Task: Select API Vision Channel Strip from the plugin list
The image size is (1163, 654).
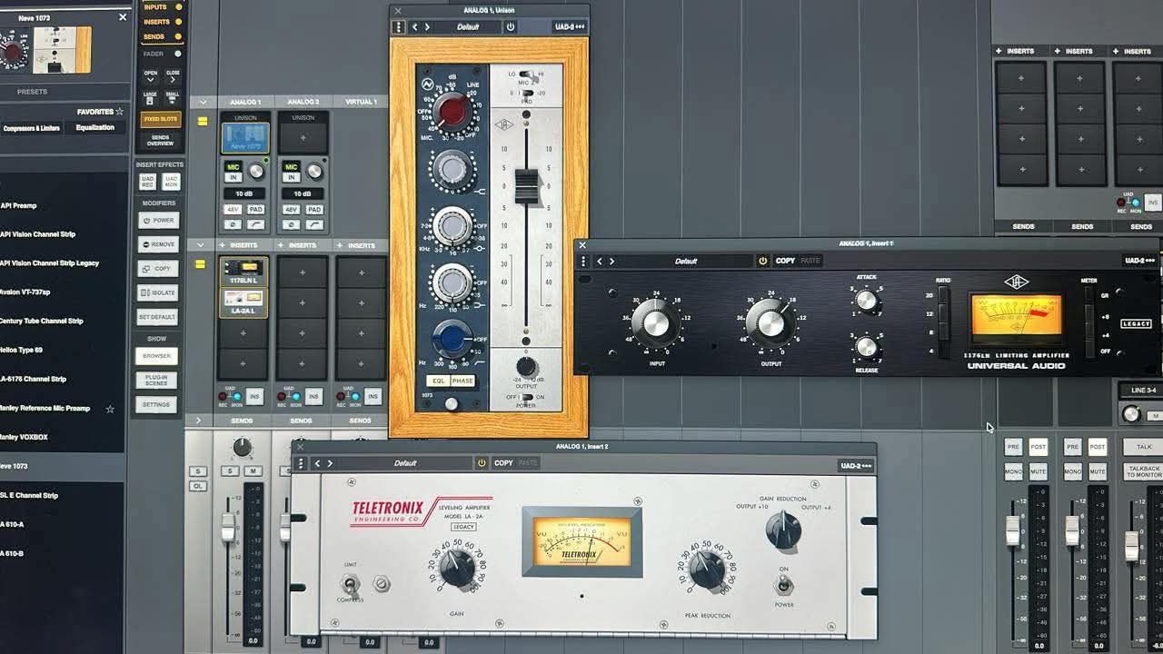Action: (x=38, y=234)
